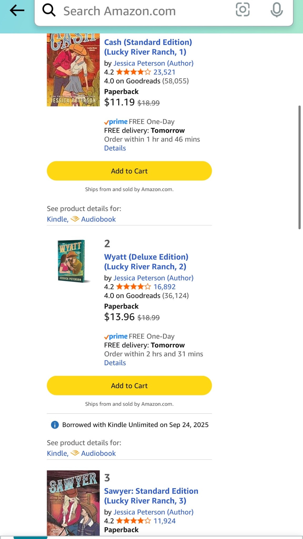Tap the microphone voice search icon
The height and width of the screenshot is (539, 303).
click(x=277, y=10)
